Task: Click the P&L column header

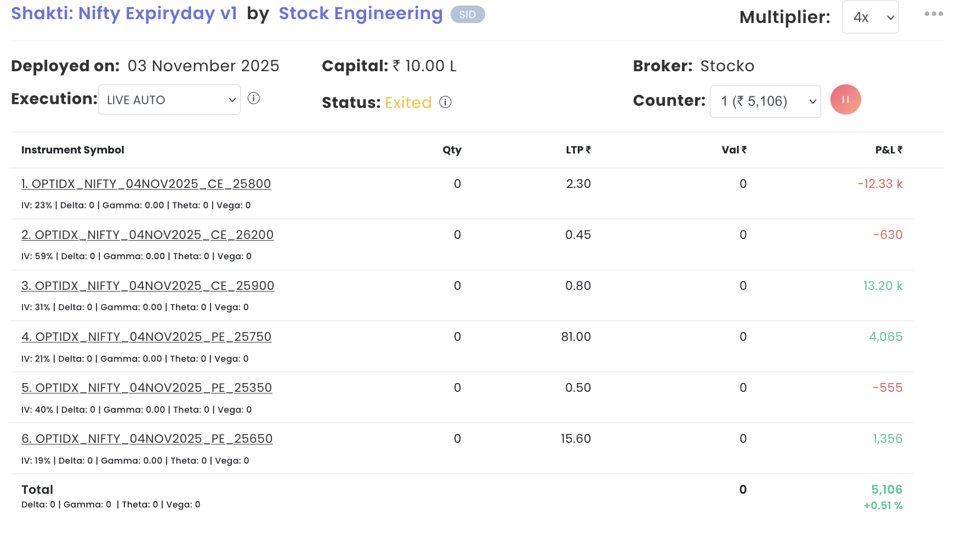Action: tap(889, 150)
